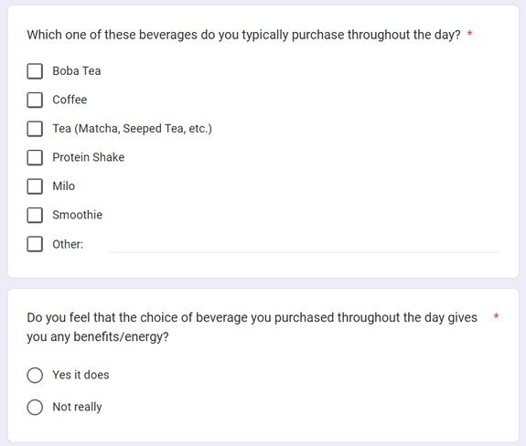Click the 'Smoothie' label text
The width and height of the screenshot is (526, 446).
pos(78,215)
